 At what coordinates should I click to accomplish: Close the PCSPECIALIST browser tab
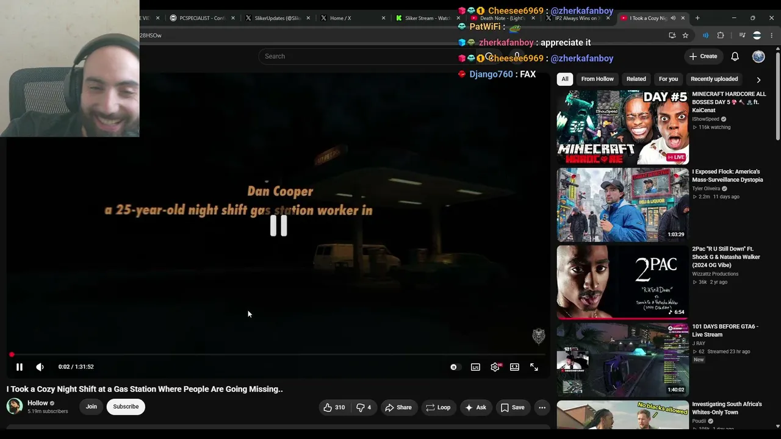232,18
